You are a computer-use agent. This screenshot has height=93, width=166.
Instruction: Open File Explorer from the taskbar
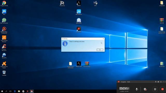pyautogui.click(x=19, y=91)
